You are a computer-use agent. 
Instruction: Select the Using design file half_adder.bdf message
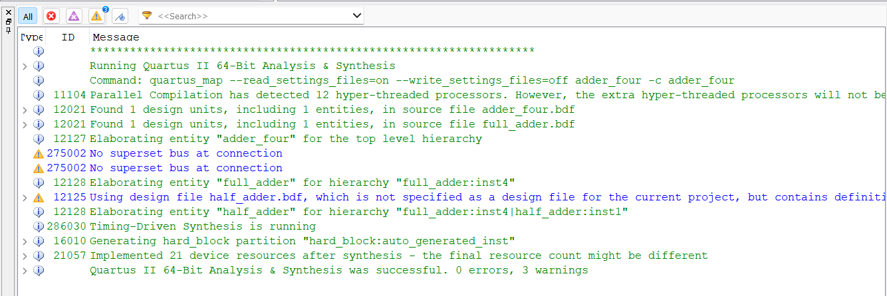click(488, 197)
